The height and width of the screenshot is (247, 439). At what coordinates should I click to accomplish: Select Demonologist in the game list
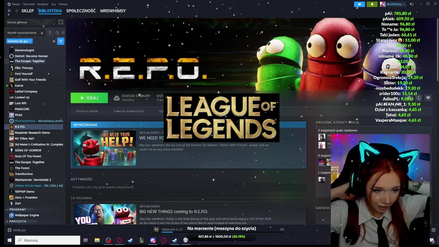(24, 50)
